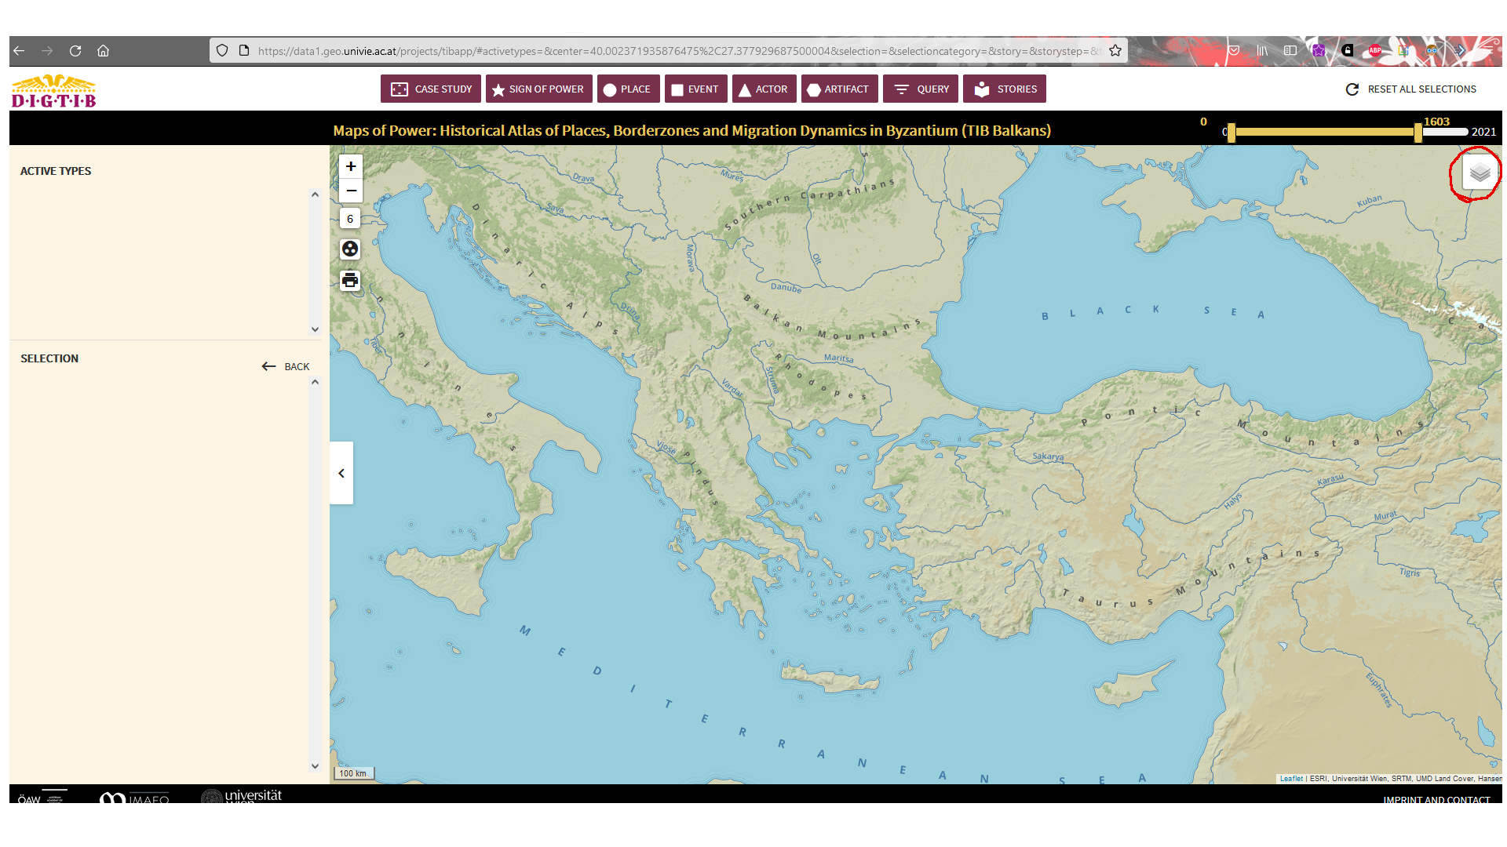Open the map layers switcher icon
Viewport: 1507px width, 847px height.
point(1479,172)
